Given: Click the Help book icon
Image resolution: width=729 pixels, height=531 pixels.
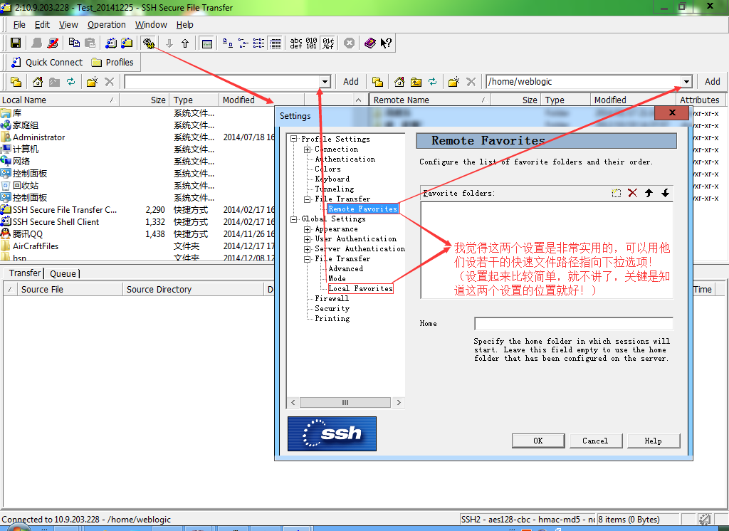Looking at the screenshot, I should click(x=370, y=43).
